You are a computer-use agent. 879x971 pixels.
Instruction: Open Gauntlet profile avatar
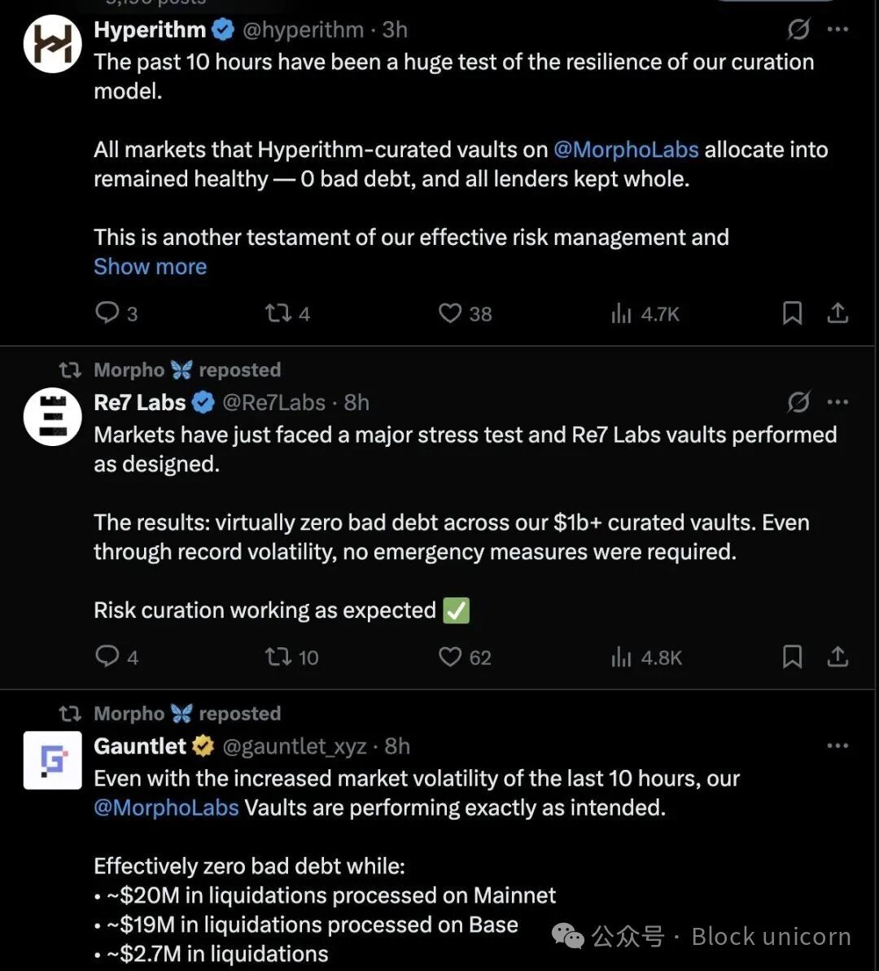coord(52,760)
